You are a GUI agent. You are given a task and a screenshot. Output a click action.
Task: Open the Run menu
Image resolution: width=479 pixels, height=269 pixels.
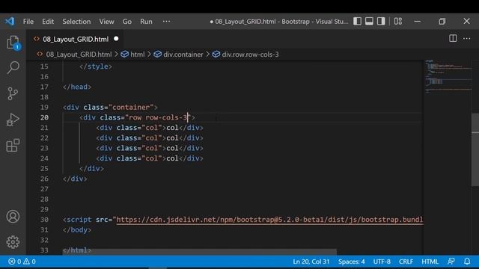(x=146, y=22)
